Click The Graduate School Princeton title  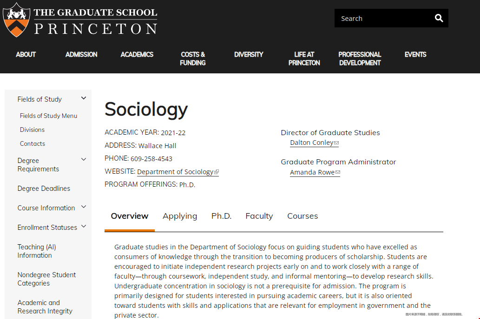tap(96, 21)
